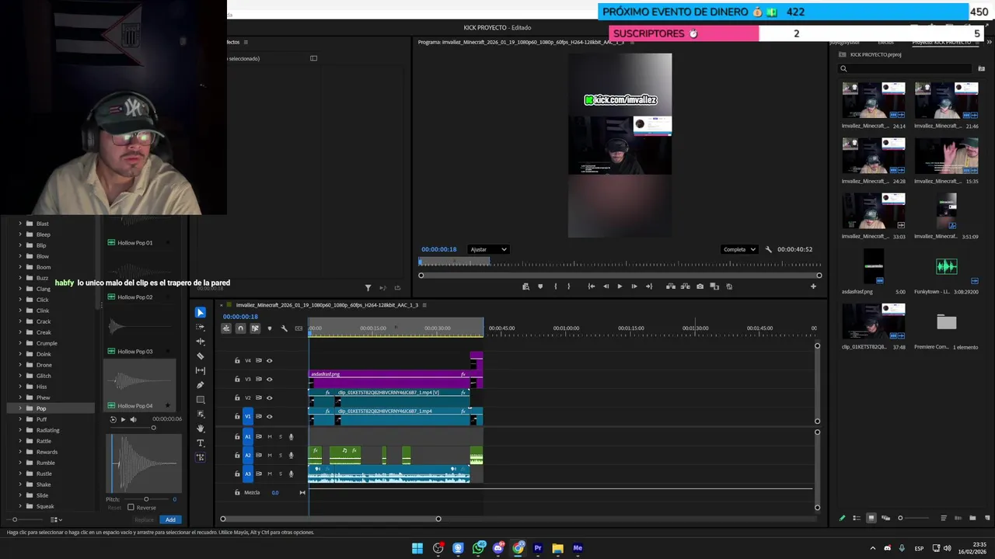
Task: Open the Ajustar zoom level dropdown
Action: [488, 249]
